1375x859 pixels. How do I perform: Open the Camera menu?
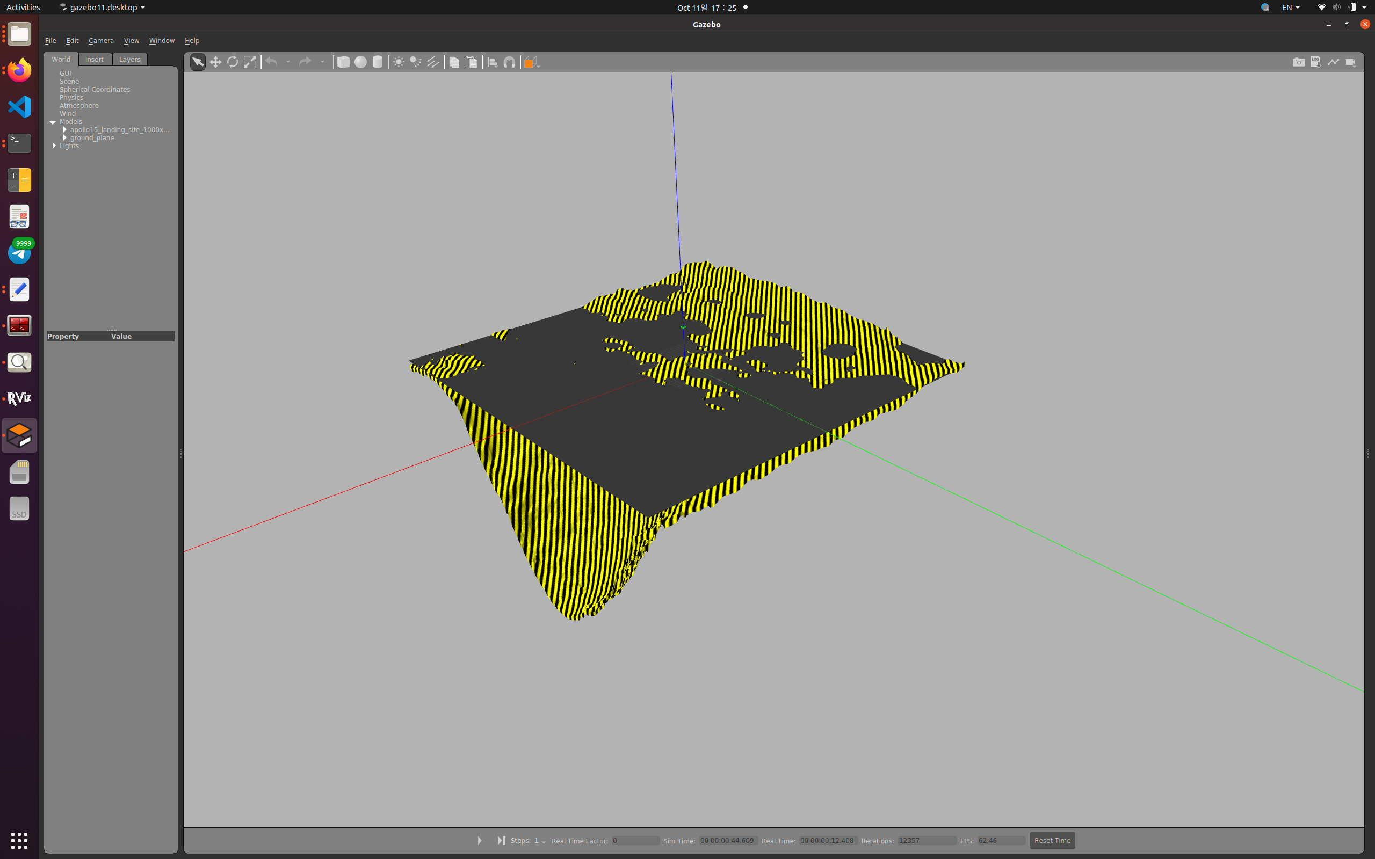pos(101,40)
